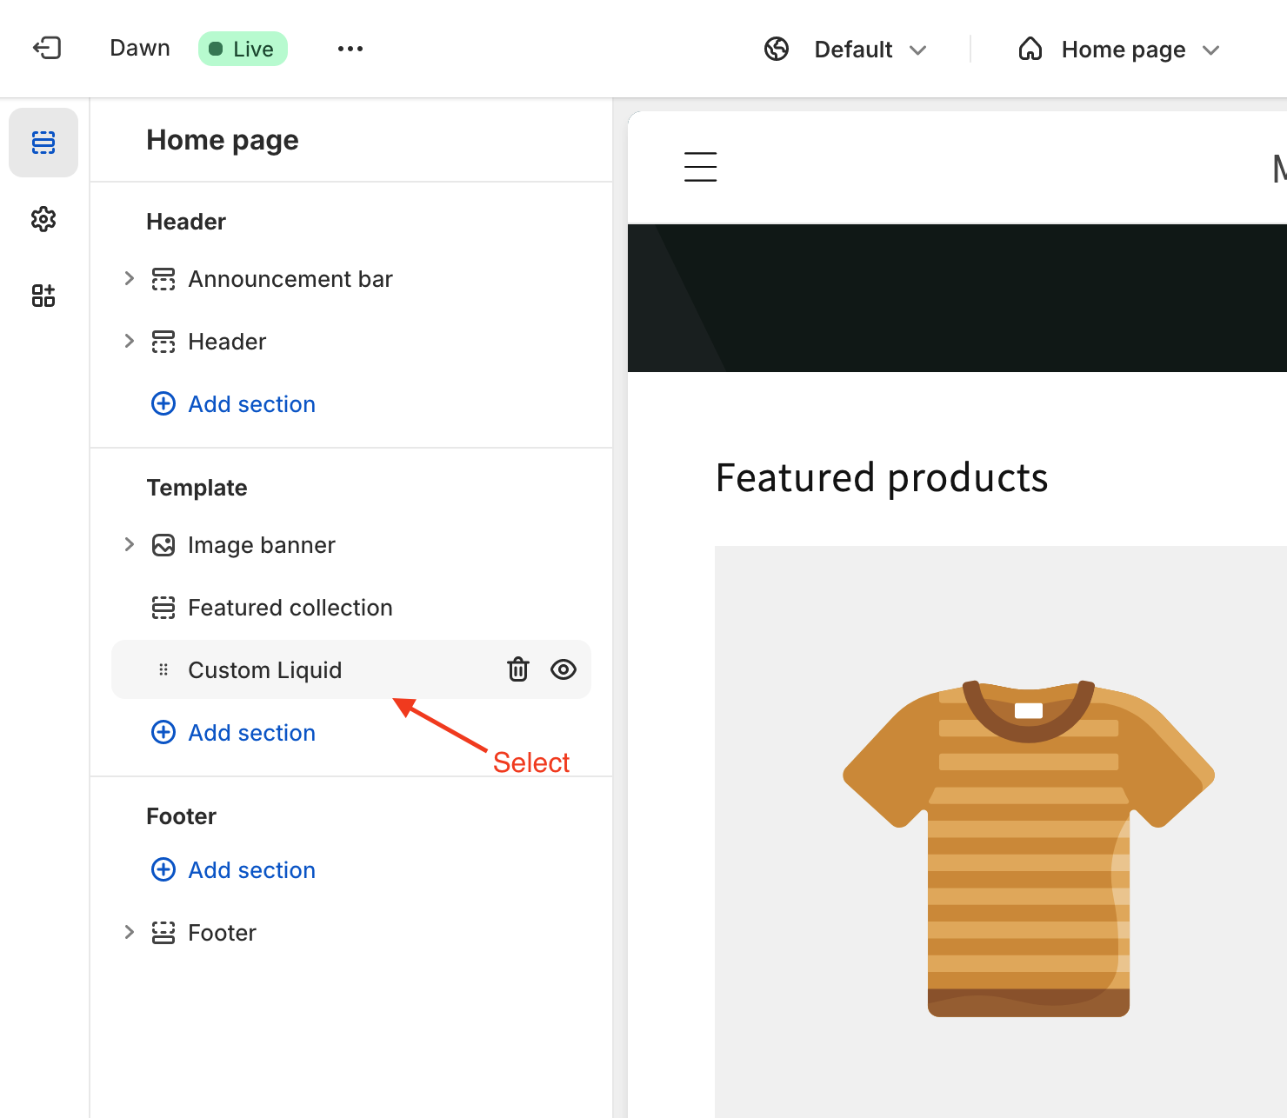Expand the Image banner section
The width and height of the screenshot is (1287, 1118).
[129, 544]
